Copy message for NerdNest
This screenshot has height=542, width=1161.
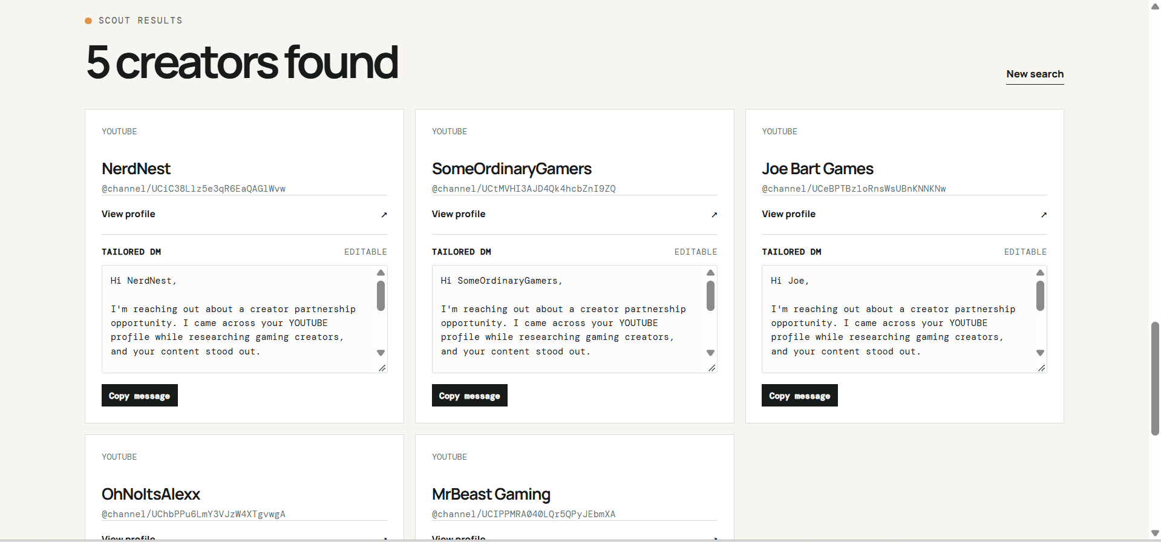tap(140, 396)
